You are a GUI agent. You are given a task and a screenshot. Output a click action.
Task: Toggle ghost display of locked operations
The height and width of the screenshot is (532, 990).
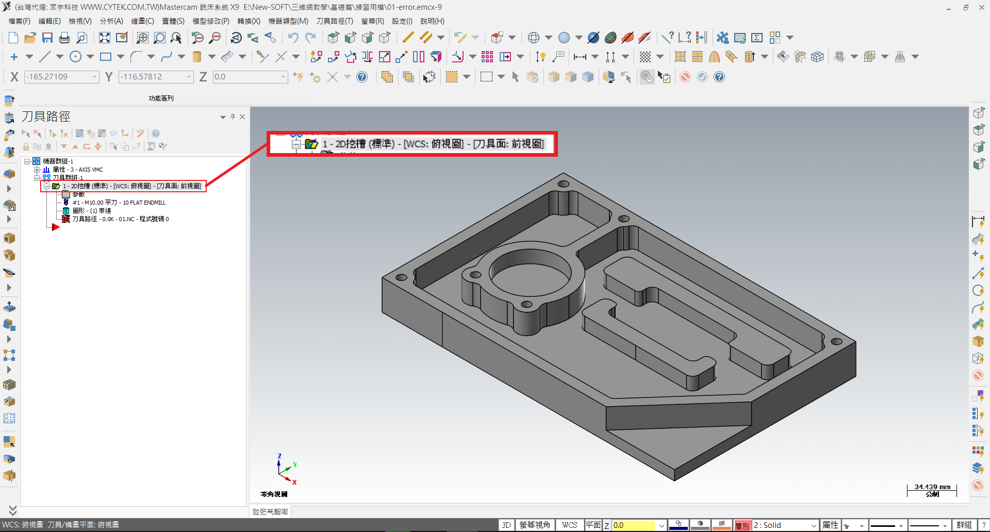pyautogui.click(x=48, y=146)
